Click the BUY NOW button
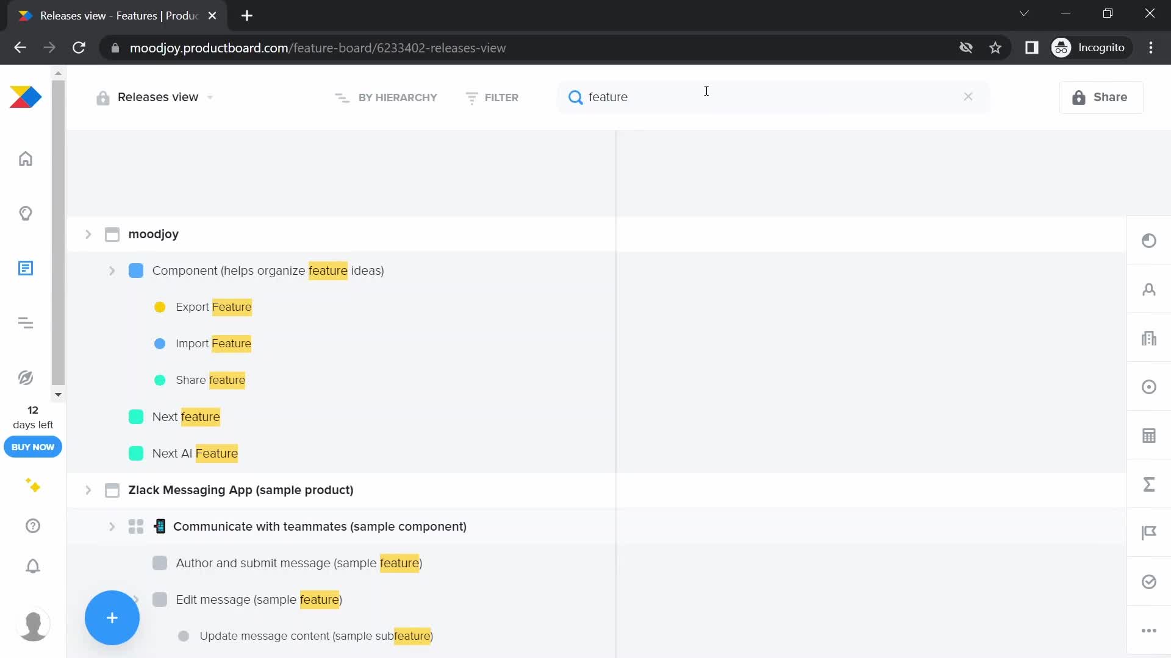The image size is (1171, 658). (x=33, y=447)
